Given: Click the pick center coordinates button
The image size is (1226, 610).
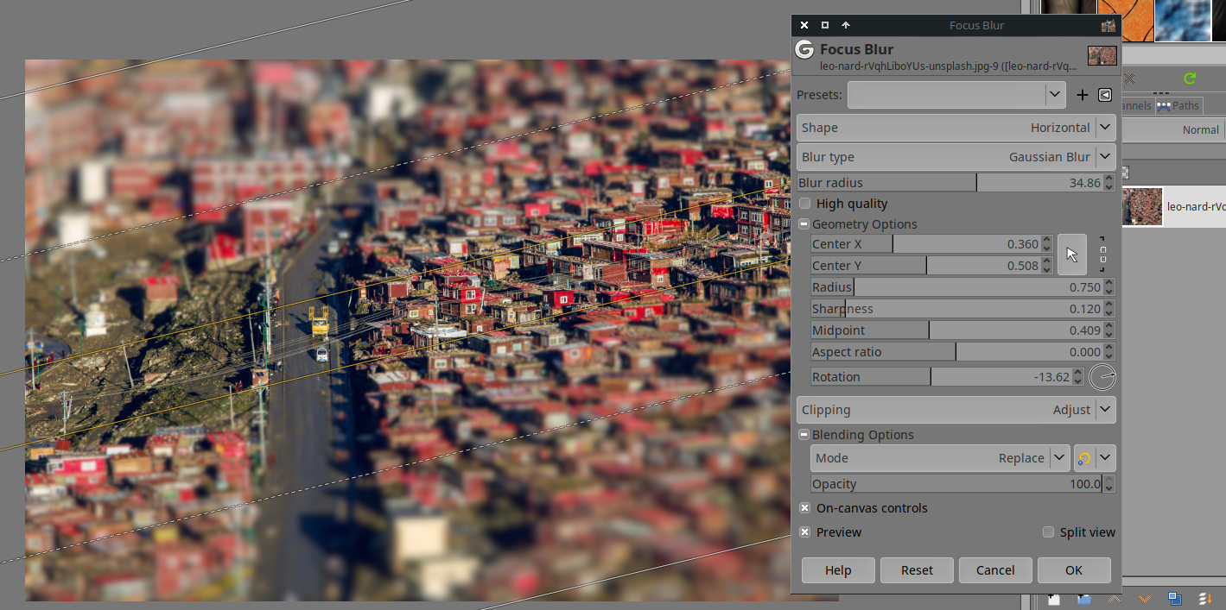Looking at the screenshot, I should click(x=1072, y=255).
